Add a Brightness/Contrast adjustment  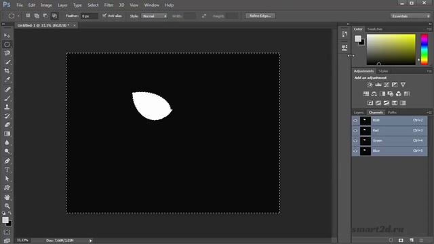[x=370, y=85]
